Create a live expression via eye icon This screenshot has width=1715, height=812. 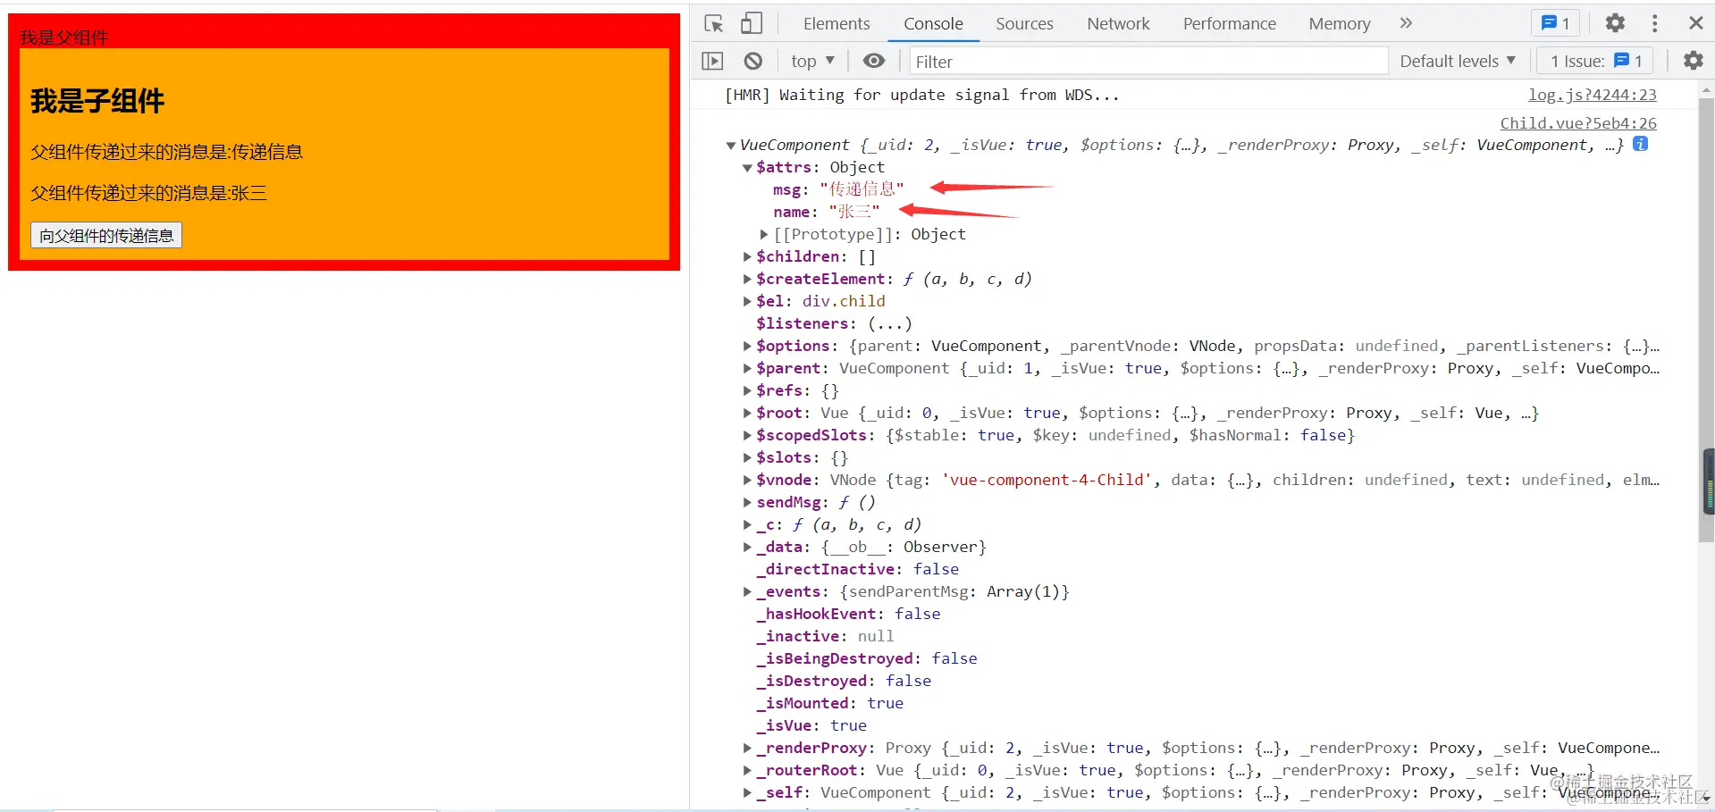coord(873,61)
